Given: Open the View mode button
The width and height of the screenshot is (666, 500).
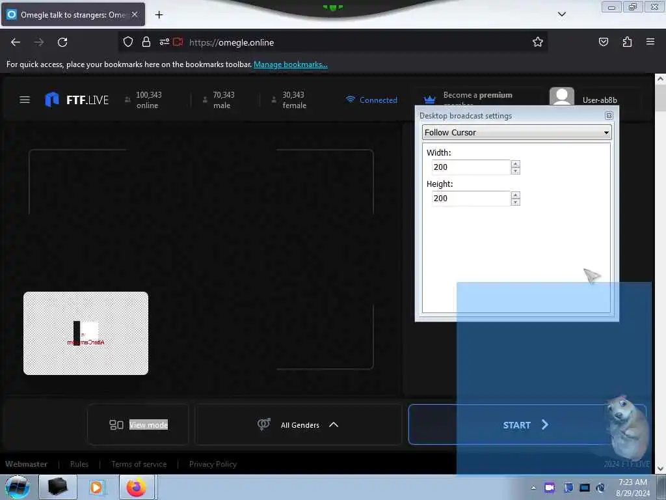Looking at the screenshot, I should [138, 424].
